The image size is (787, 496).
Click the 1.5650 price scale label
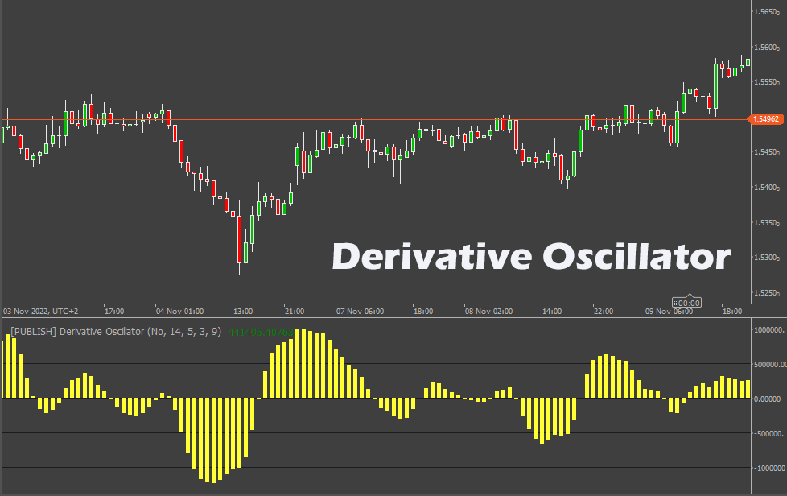click(767, 12)
